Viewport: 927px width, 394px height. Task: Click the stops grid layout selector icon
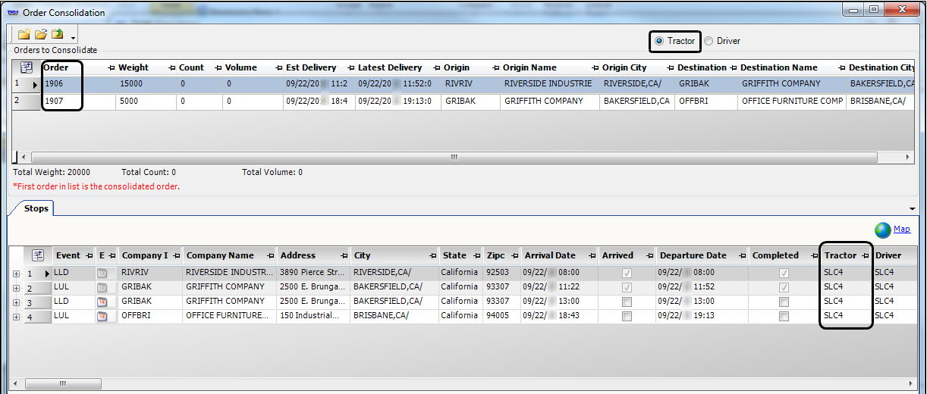37,255
